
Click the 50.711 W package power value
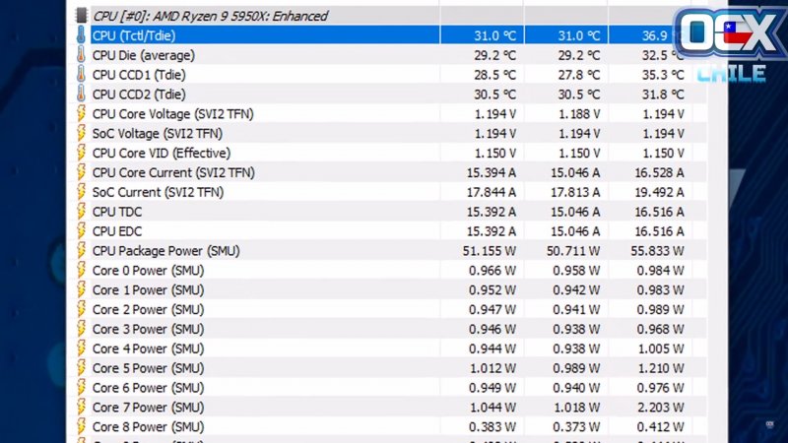[x=573, y=251]
